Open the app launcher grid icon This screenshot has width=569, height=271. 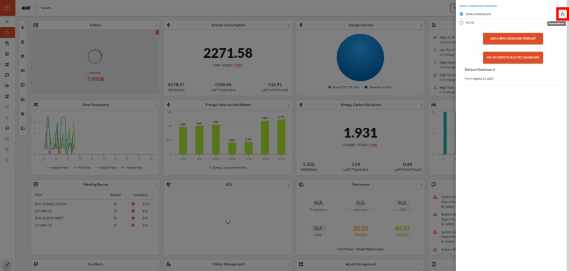(7, 8)
